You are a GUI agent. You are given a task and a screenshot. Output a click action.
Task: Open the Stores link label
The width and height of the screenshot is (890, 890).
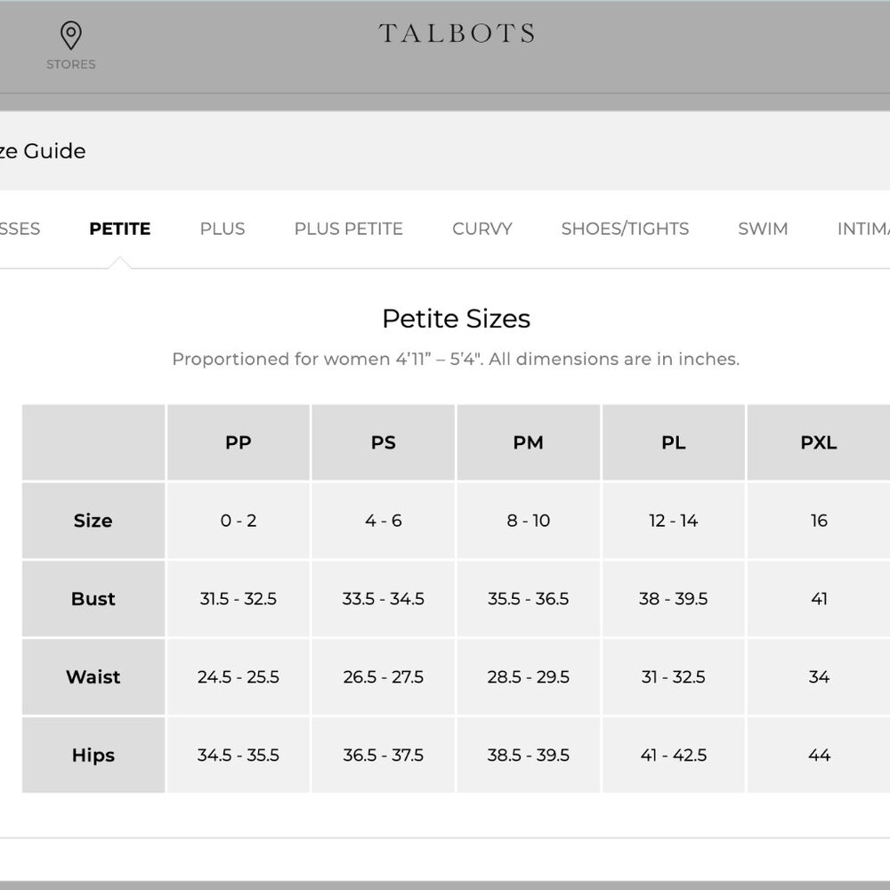[71, 64]
